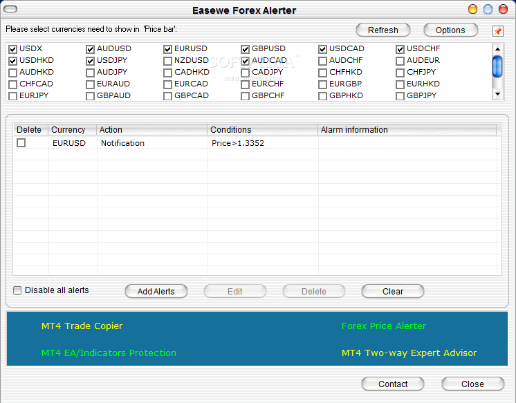The height and width of the screenshot is (403, 516).
Task: Select the EURUSD cell in alerts table
Action: coord(73,143)
